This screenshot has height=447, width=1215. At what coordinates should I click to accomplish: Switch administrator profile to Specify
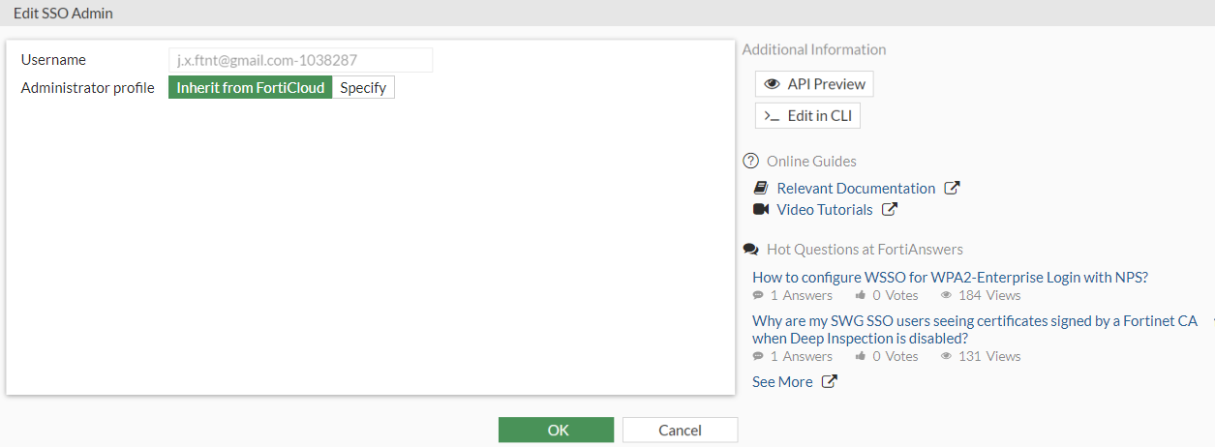(x=363, y=88)
